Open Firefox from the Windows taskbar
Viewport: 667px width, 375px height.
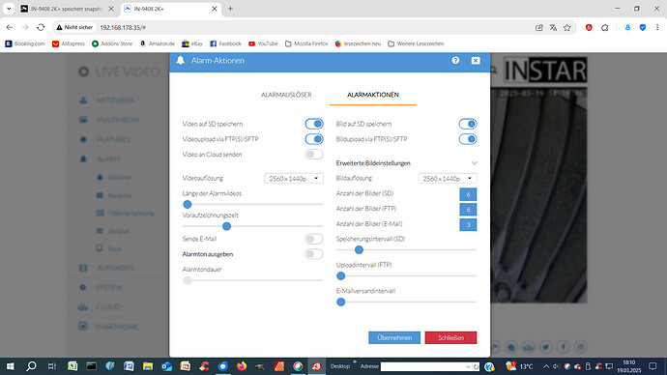(242, 366)
